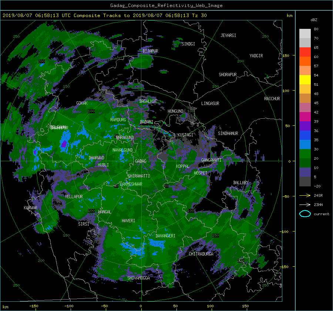Click the dBZ legend heading
The image size is (333, 311).
314,20
